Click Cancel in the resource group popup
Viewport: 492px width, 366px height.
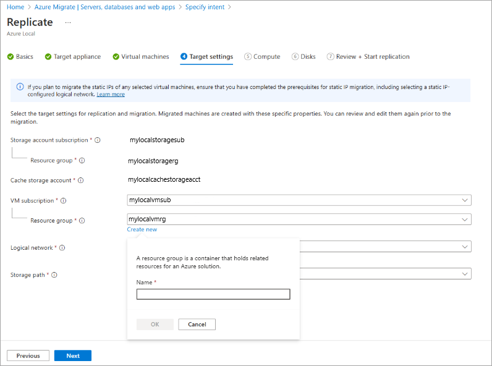tap(197, 325)
